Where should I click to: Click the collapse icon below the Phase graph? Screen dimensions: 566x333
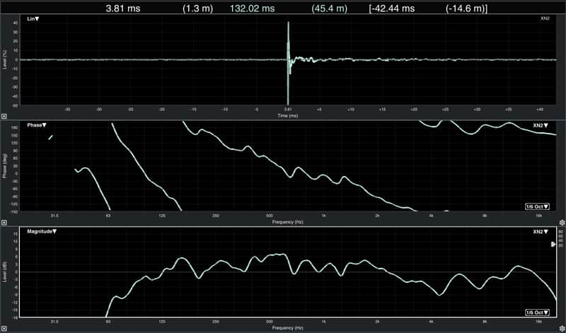(4, 223)
